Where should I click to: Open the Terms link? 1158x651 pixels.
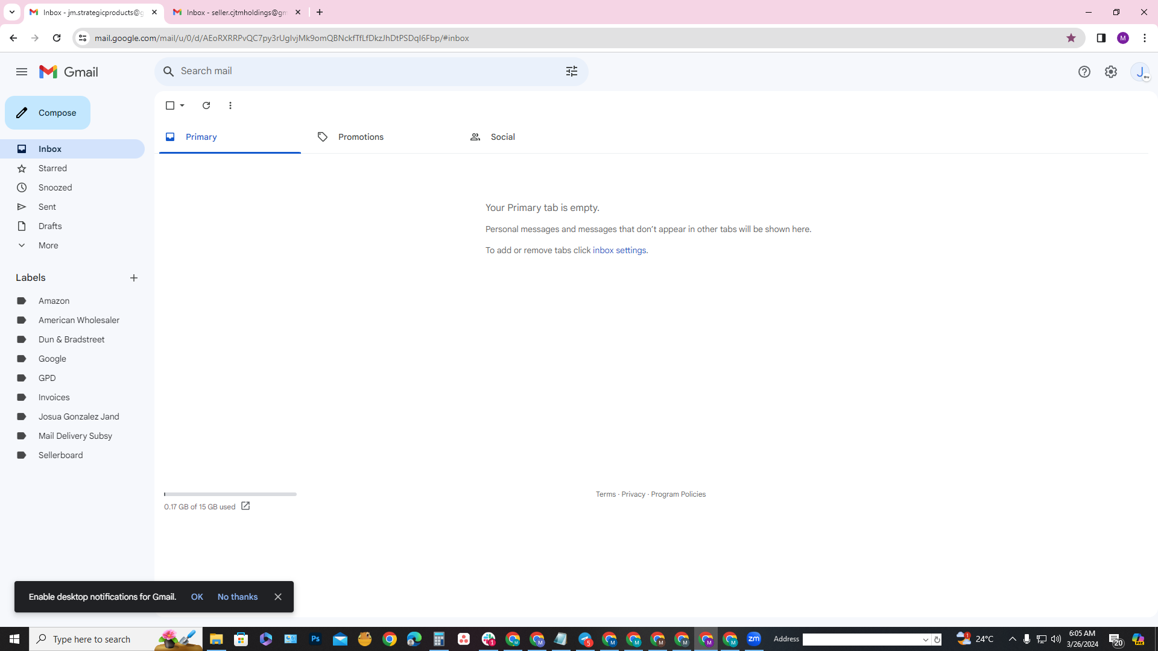coord(606,494)
